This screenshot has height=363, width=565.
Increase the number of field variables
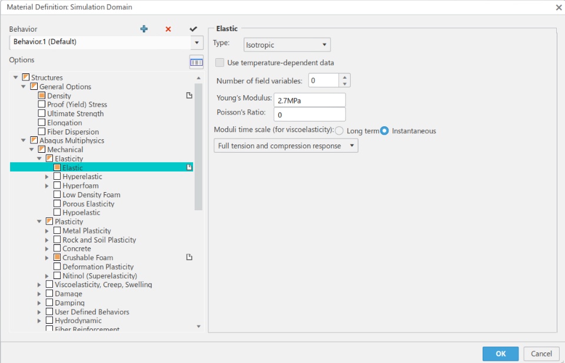345,77
